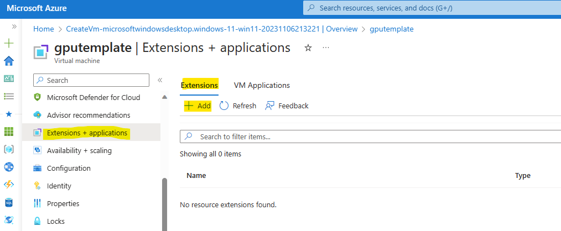Open the Home house icon in portal sidebar

point(9,61)
